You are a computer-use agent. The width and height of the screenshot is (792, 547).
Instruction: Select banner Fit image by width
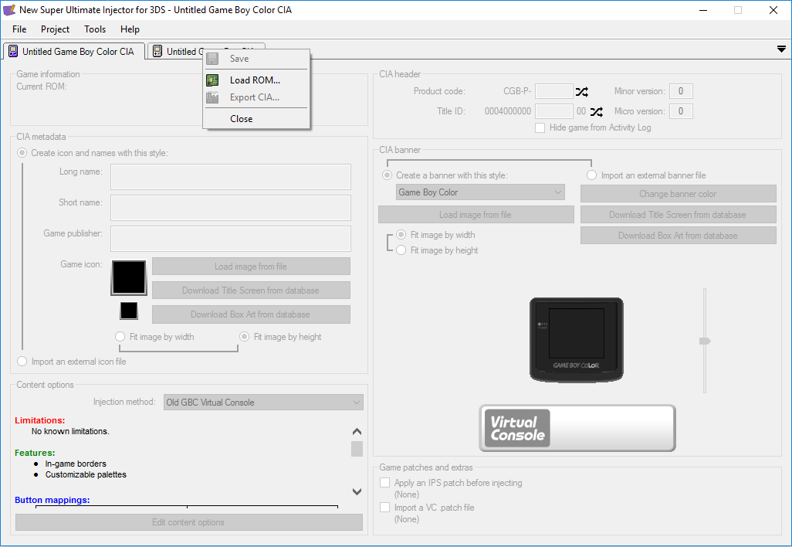pos(401,235)
